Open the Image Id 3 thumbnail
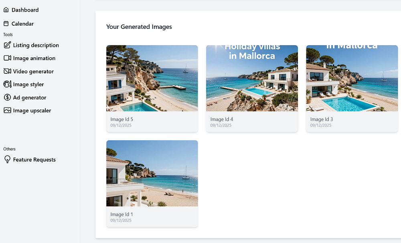The width and height of the screenshot is (401, 243). 352,78
